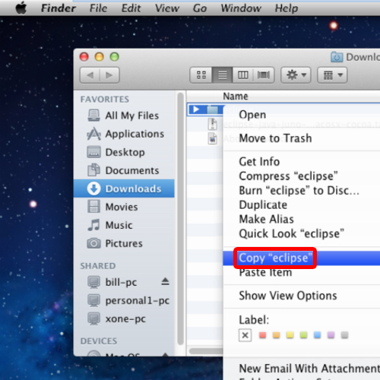This screenshot has width=380, height=380.
Task: Choose Duplicate from context menu
Action: [302, 204]
